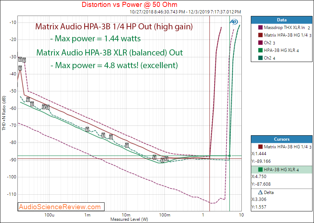Viewport: 314px width, 223px height.
Task: Select the Cursors panel header
Action: (x=282, y=139)
